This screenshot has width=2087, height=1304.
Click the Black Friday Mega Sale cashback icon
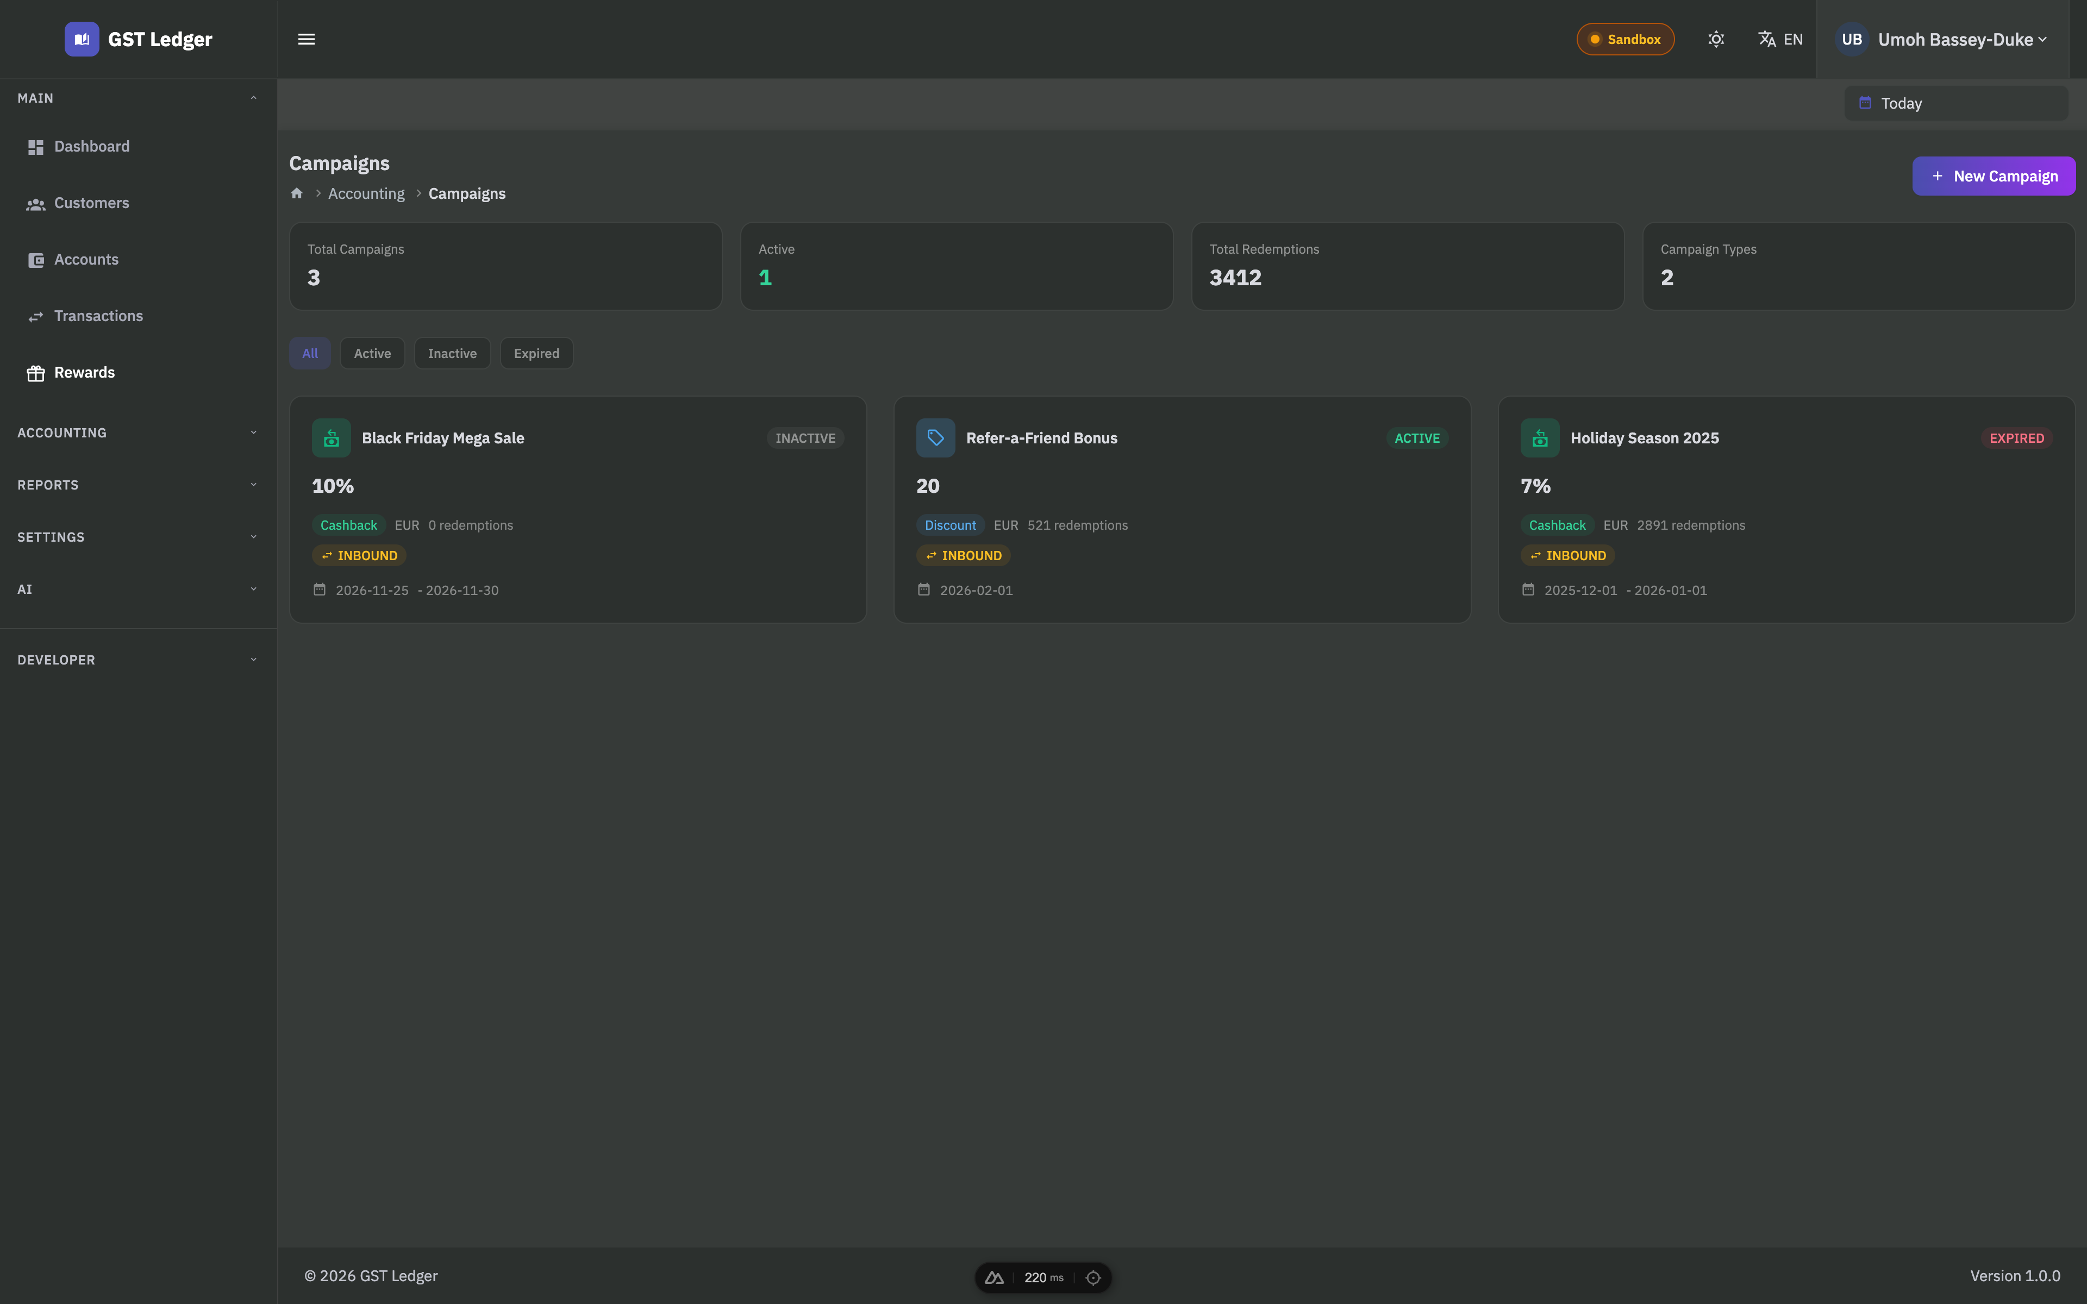tap(331, 438)
